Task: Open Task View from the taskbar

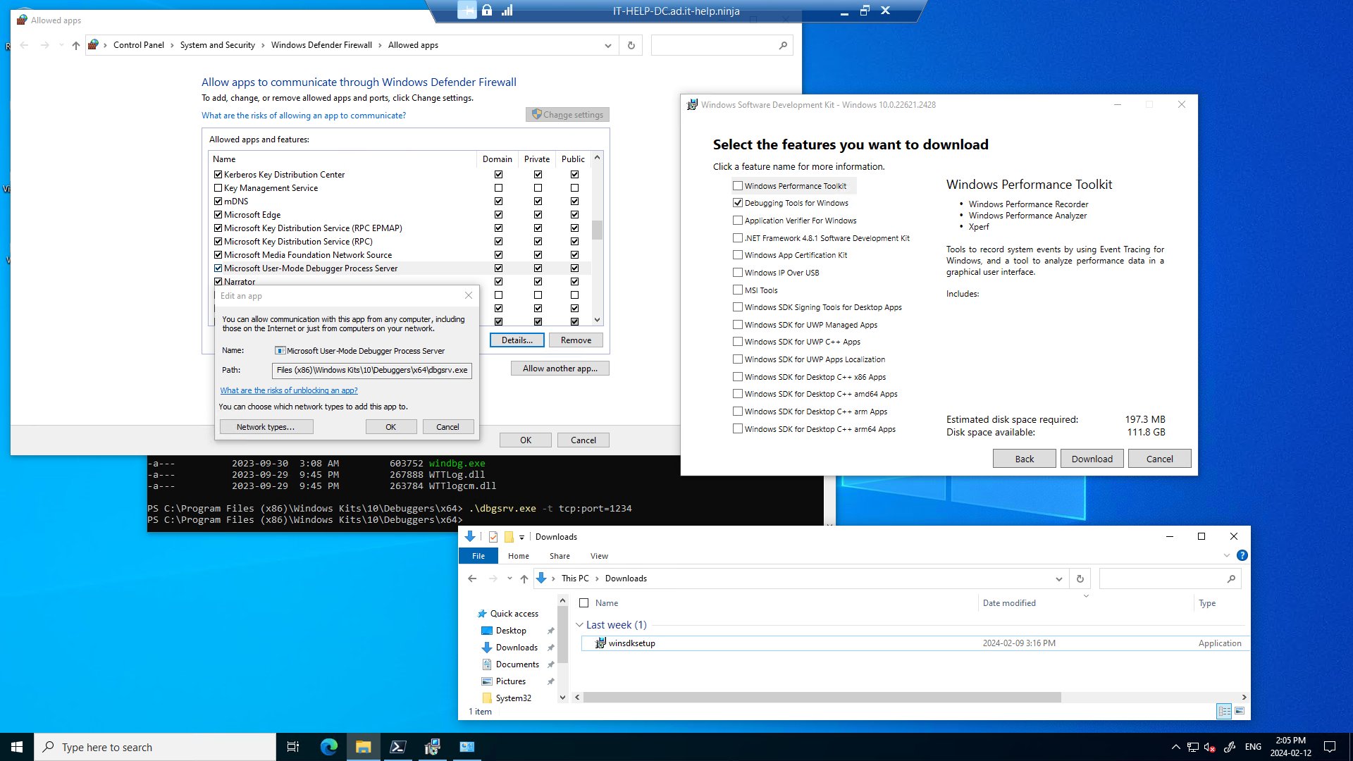Action: pyautogui.click(x=293, y=747)
